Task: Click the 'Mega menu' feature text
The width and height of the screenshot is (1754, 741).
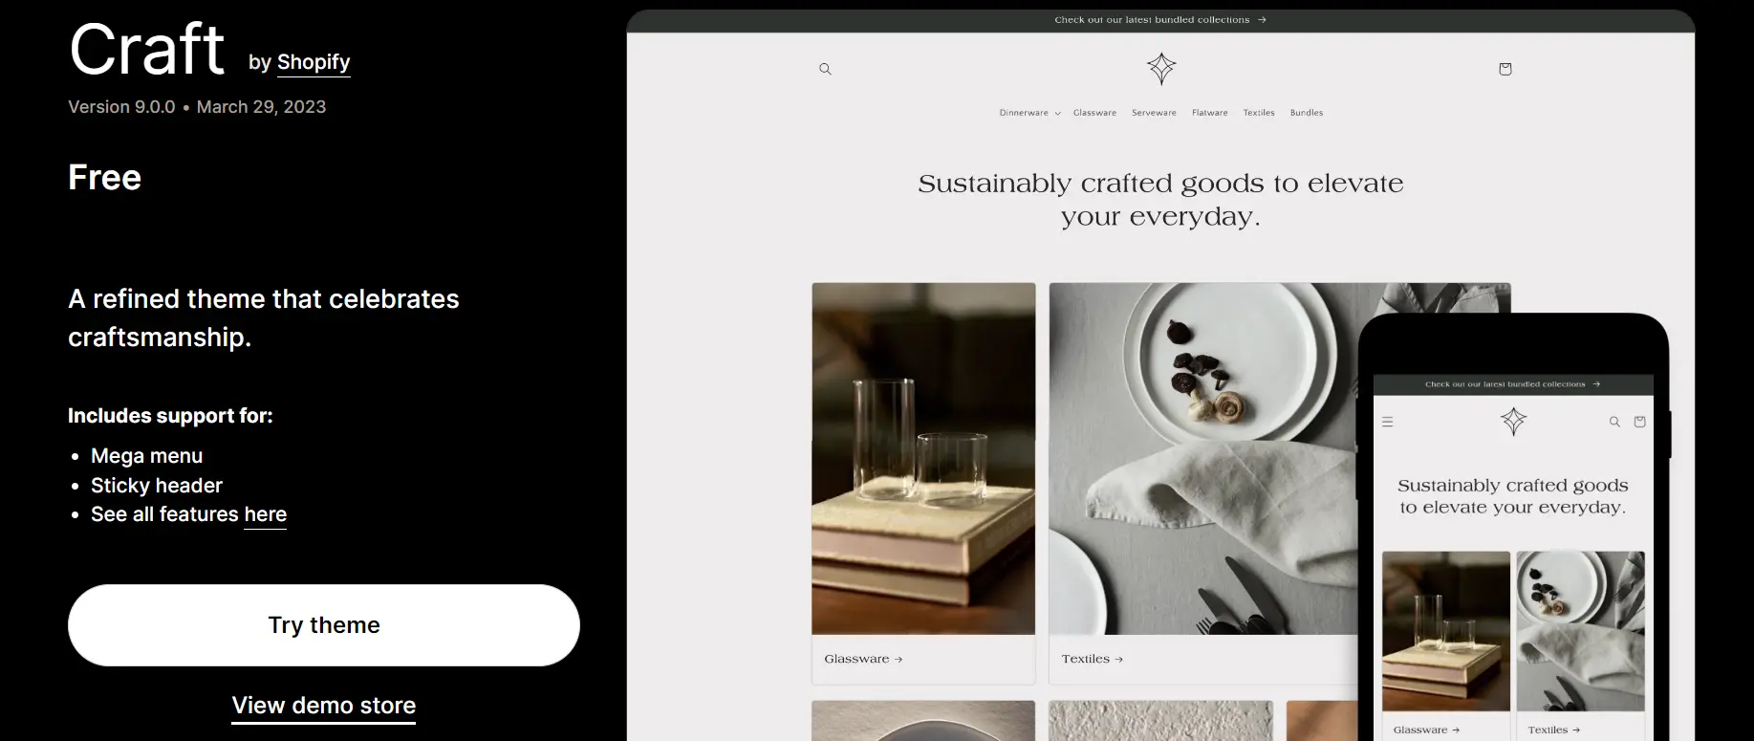Action: (146, 456)
